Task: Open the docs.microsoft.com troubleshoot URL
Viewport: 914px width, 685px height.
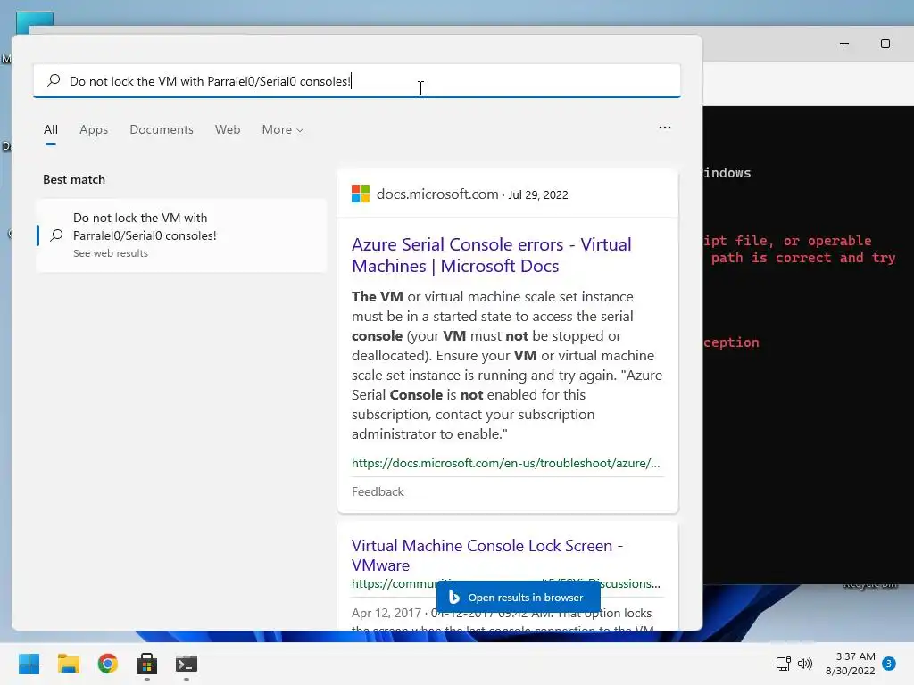Action: point(505,463)
